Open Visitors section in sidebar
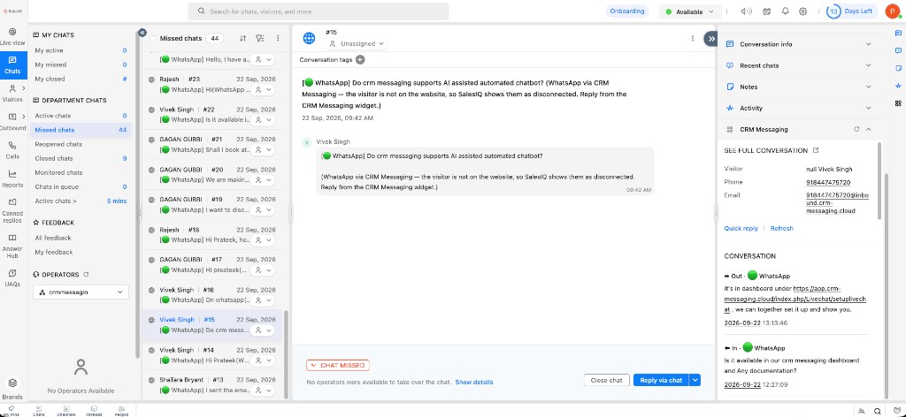906x417 pixels. coord(12,94)
